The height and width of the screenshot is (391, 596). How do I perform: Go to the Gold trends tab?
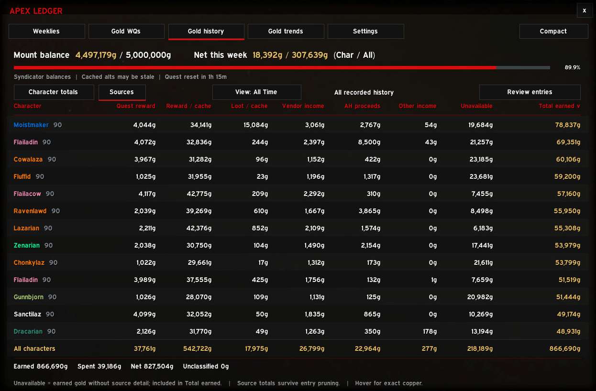[286, 31]
